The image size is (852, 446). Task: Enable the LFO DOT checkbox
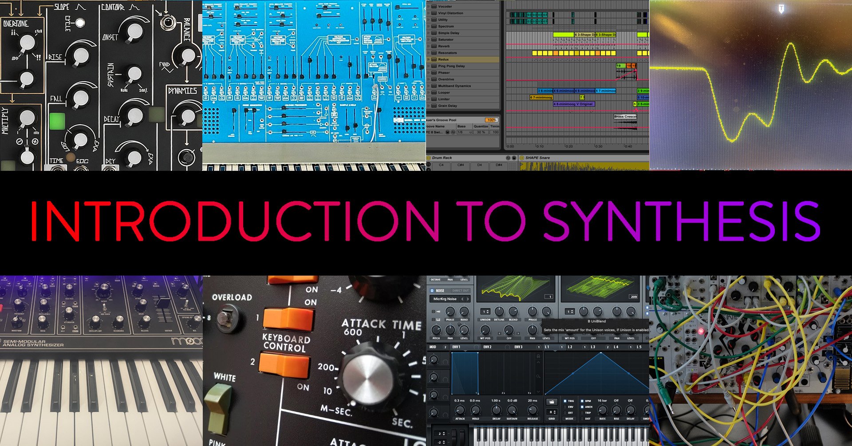pos(582,418)
